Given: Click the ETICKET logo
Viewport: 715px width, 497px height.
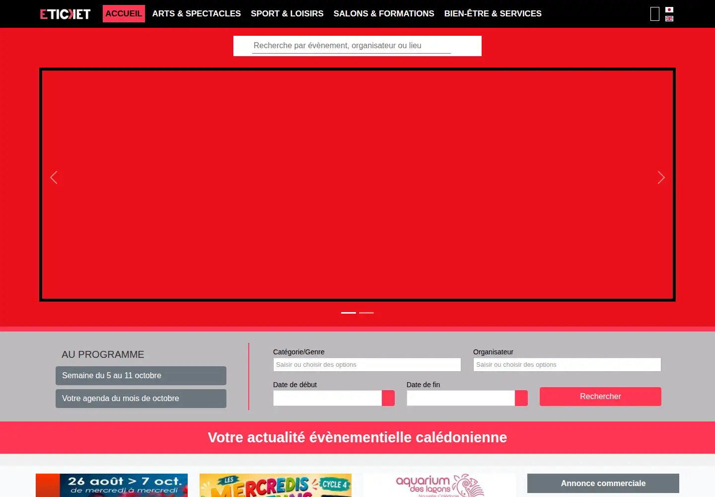Looking at the screenshot, I should tap(65, 14).
